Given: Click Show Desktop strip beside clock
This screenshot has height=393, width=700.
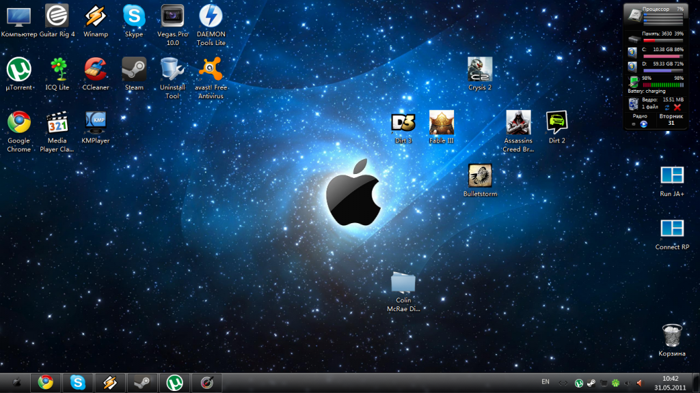Looking at the screenshot, I should tap(697, 383).
